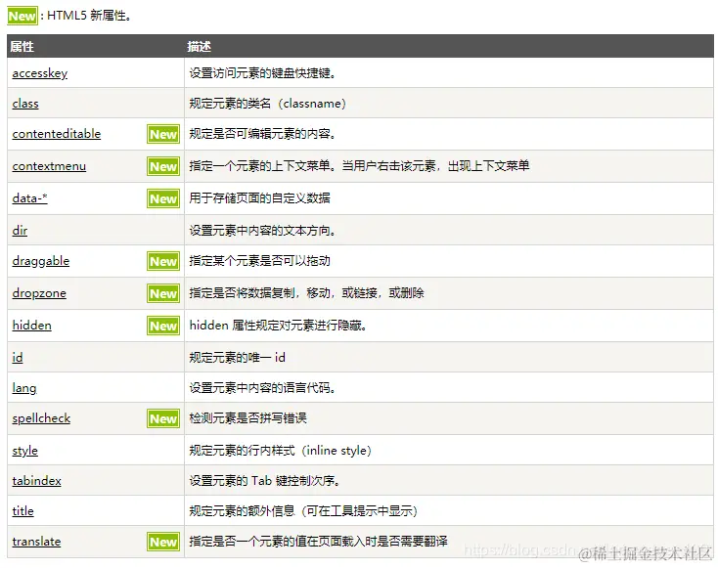Click the contextmenu description about 上下文菜单
This screenshot has height=568, width=718.
359,165
